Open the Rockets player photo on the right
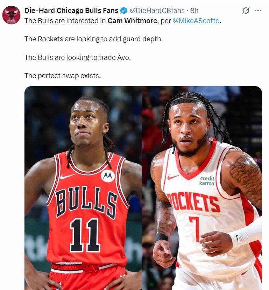The height and width of the screenshot is (290, 269). 202,188
